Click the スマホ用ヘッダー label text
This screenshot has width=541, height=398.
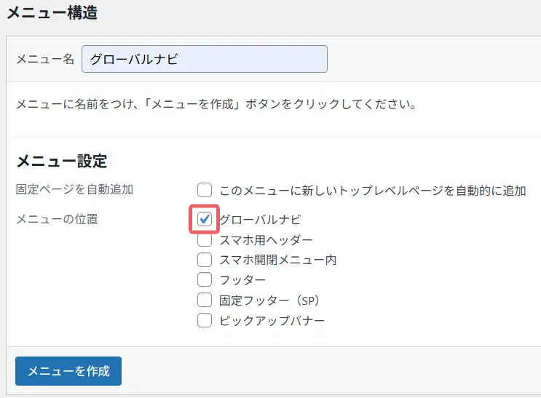266,240
